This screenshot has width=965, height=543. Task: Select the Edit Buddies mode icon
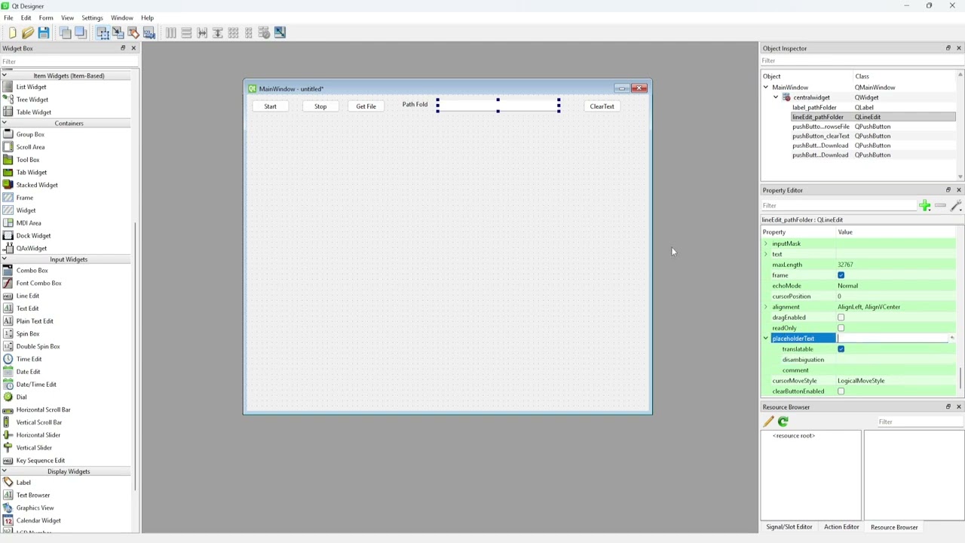(133, 32)
